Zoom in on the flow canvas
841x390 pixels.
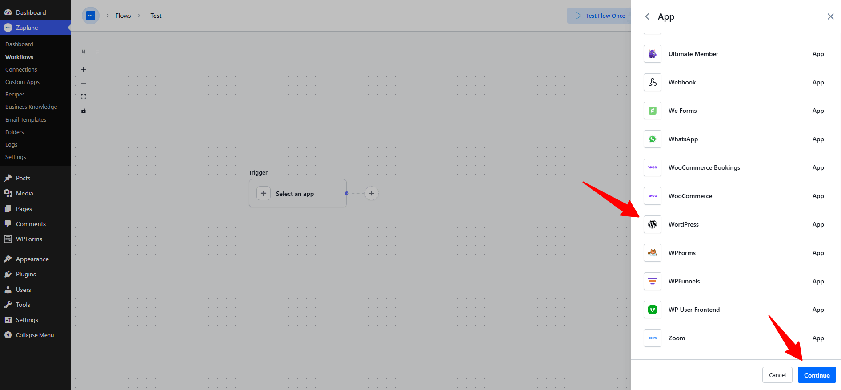coord(84,69)
